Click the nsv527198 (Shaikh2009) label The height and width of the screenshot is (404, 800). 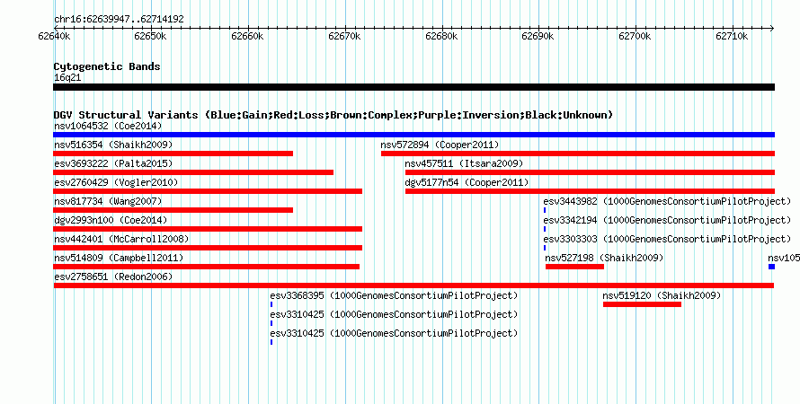click(x=605, y=258)
